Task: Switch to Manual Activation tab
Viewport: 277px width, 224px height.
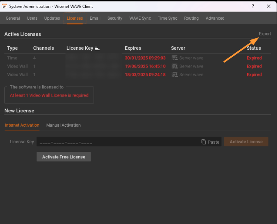Action: point(64,125)
